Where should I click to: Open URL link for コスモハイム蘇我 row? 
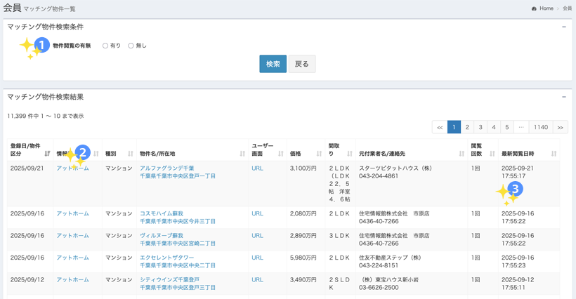tap(258, 213)
